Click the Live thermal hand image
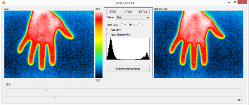This screenshot has height=105, width=249. 49,44
